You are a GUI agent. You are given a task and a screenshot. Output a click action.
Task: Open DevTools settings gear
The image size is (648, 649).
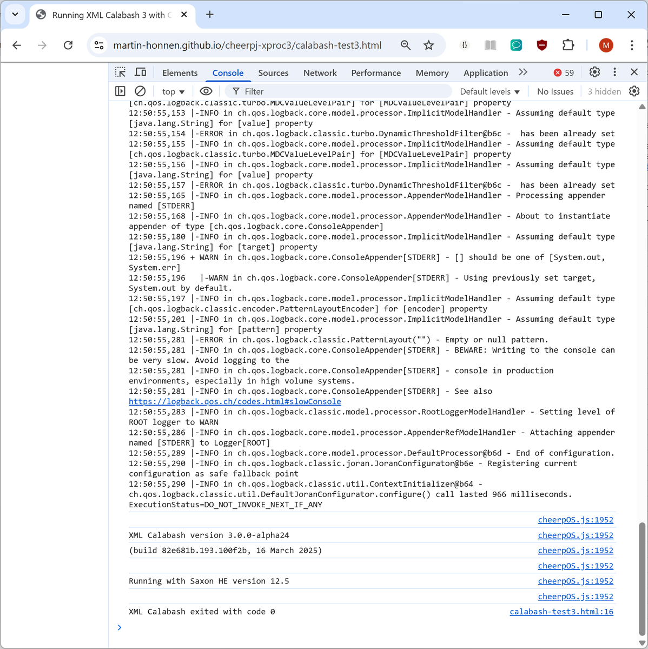(594, 72)
